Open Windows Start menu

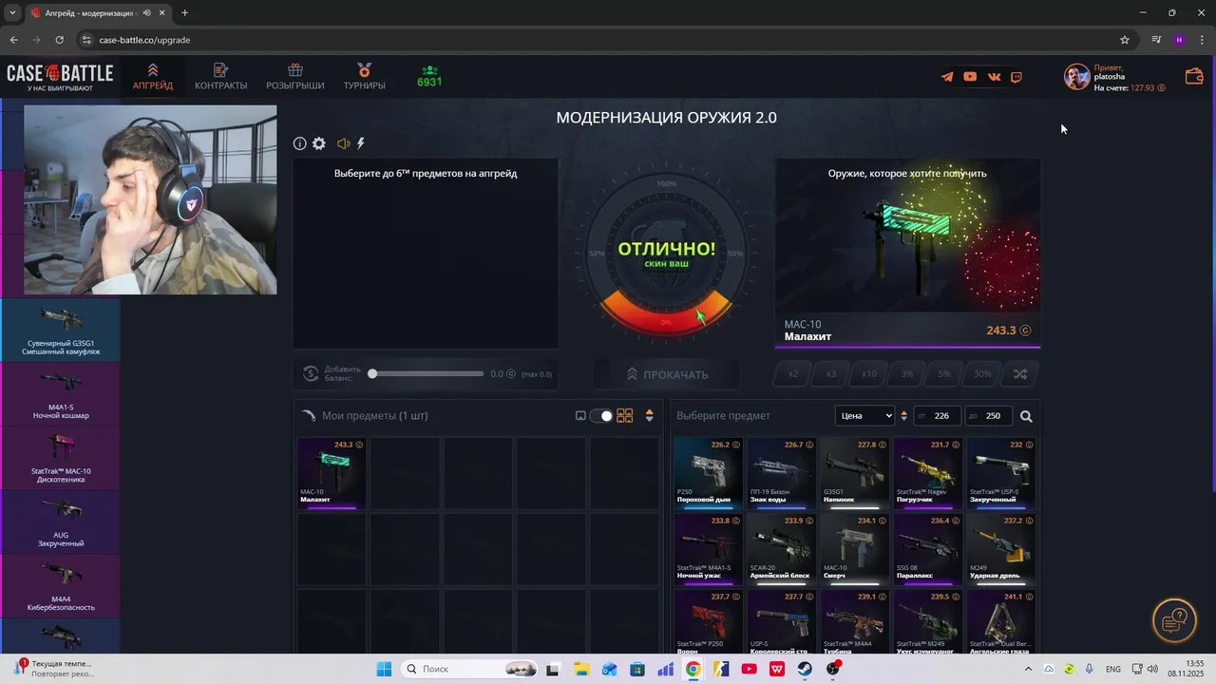pos(384,669)
